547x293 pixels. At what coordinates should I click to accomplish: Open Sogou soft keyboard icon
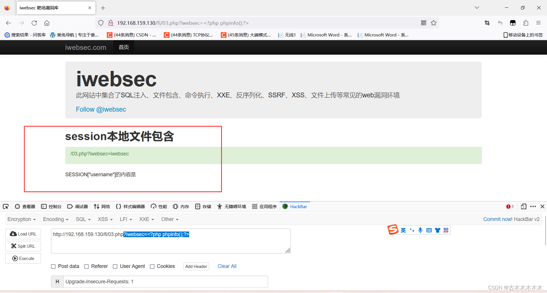coord(429,230)
